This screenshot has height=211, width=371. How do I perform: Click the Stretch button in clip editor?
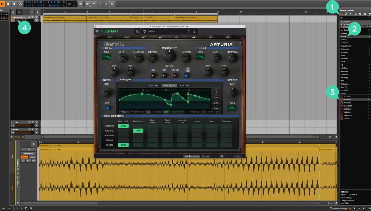pos(24,157)
